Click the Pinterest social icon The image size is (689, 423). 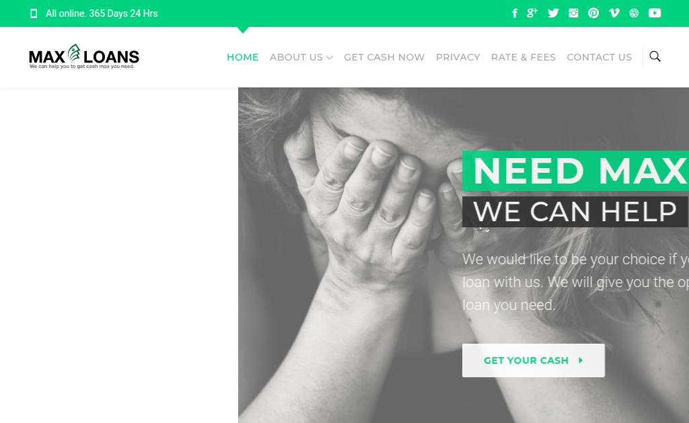(x=593, y=13)
